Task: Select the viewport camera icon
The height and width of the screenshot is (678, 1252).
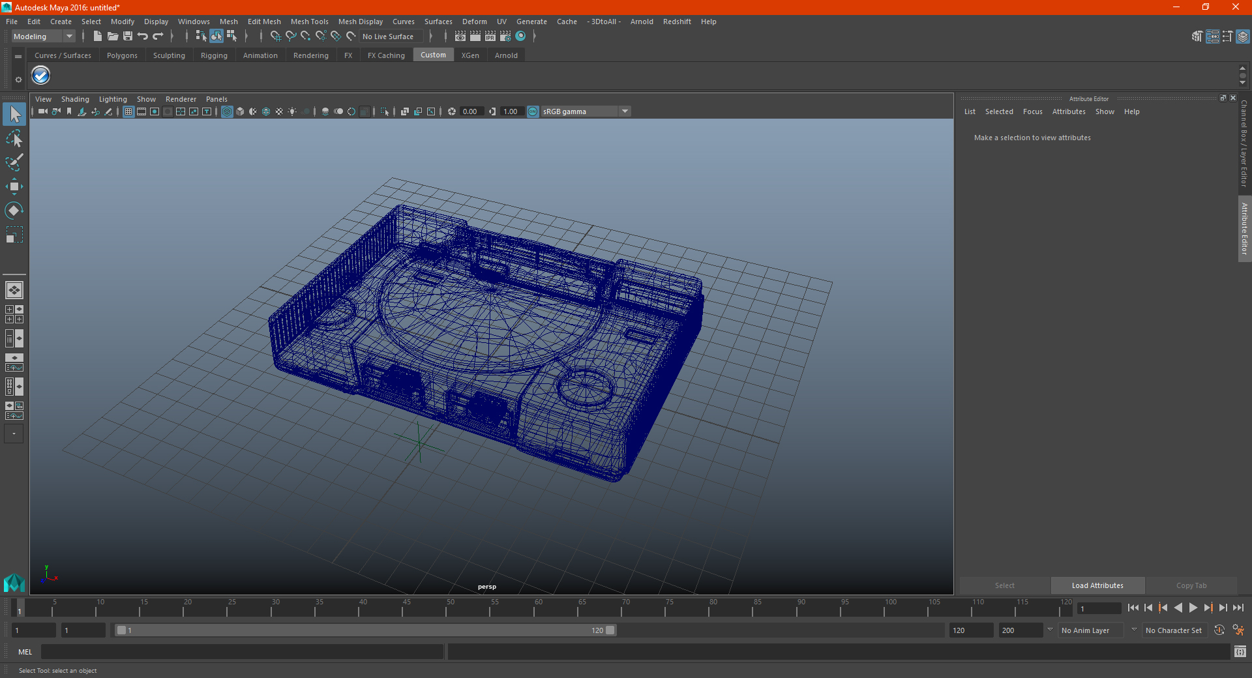Action: (x=43, y=111)
